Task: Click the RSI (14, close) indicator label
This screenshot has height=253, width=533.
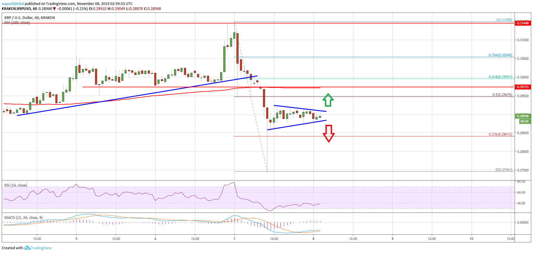Action: pyautogui.click(x=16, y=185)
